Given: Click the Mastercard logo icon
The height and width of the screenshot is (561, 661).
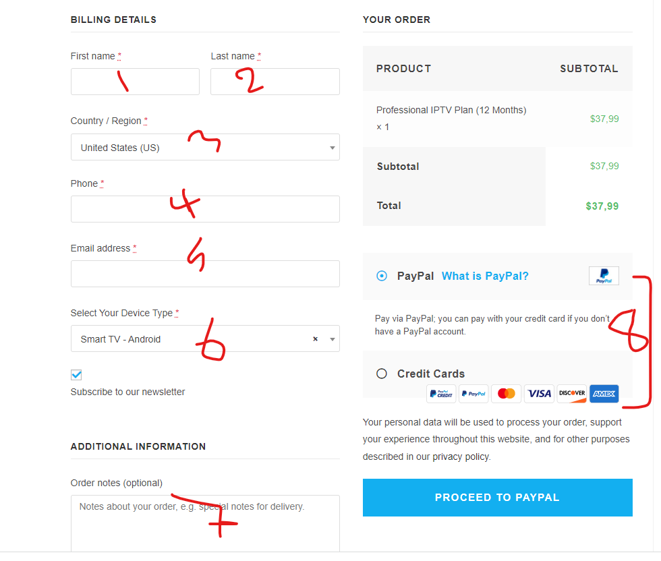Looking at the screenshot, I should tap(507, 394).
